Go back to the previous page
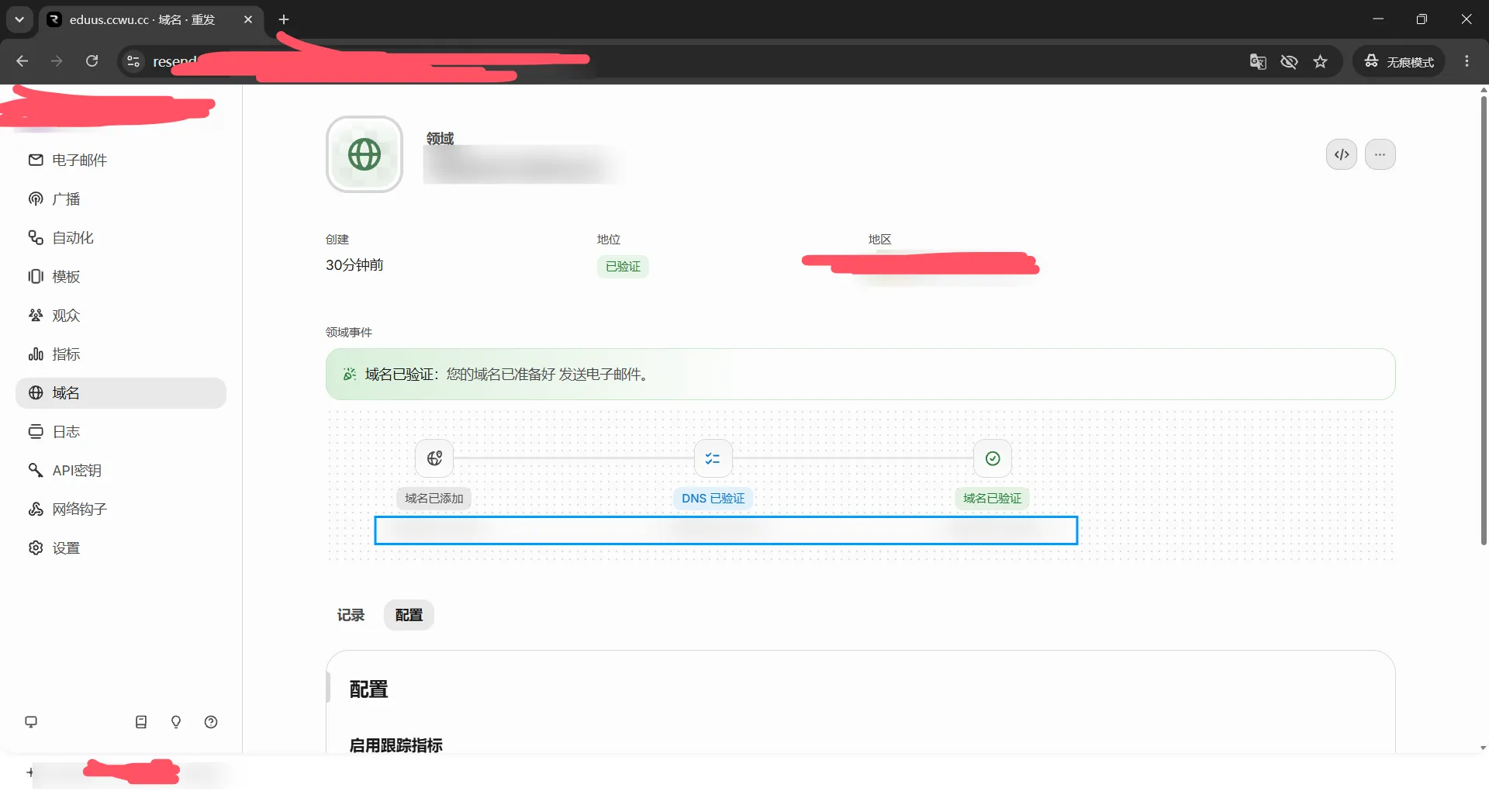 (x=22, y=61)
